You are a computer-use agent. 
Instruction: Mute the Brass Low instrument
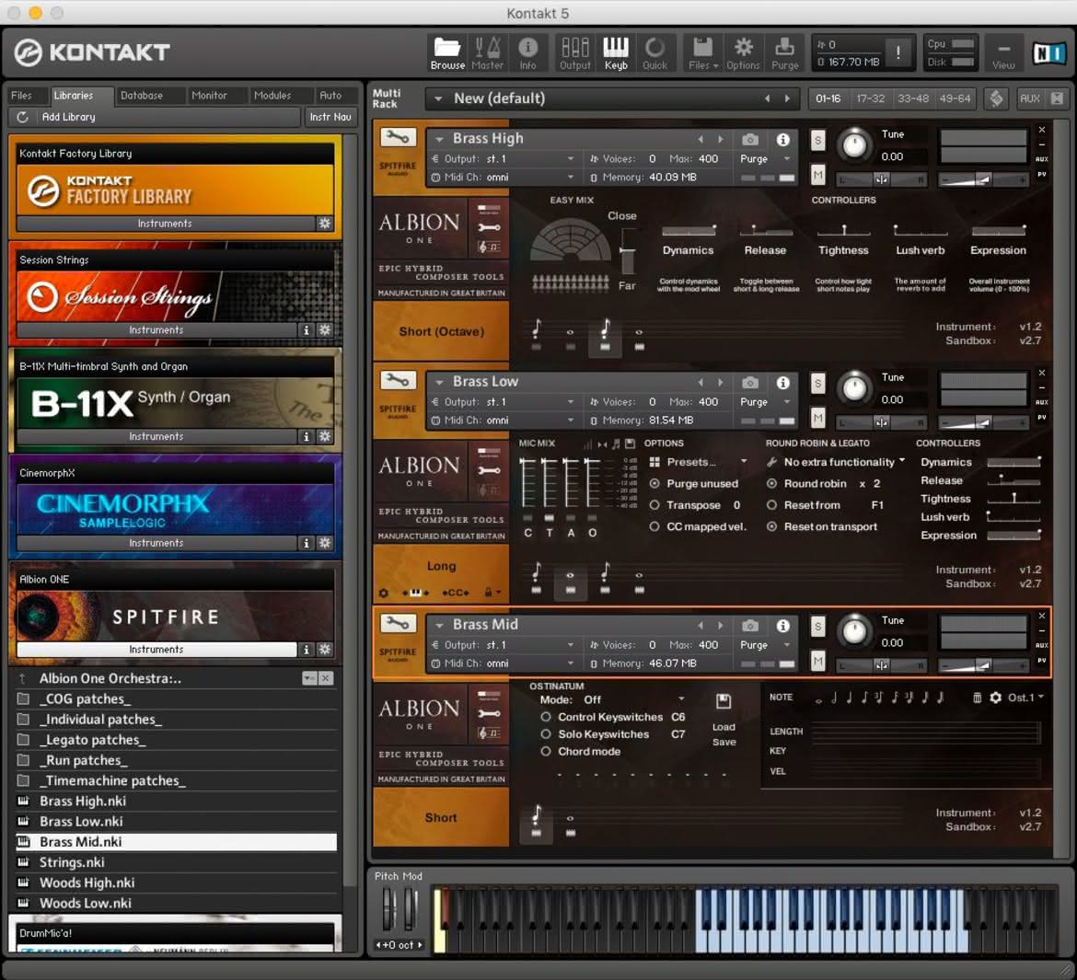point(817,418)
